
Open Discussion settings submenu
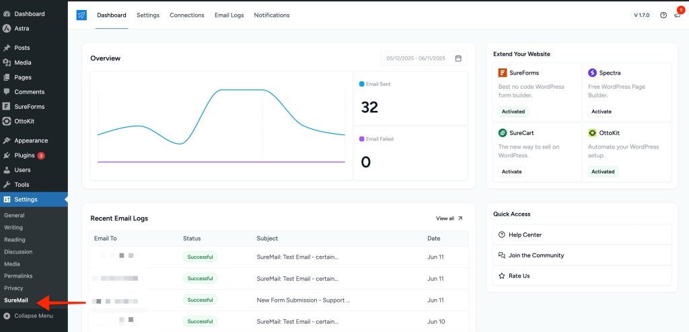pyautogui.click(x=18, y=252)
